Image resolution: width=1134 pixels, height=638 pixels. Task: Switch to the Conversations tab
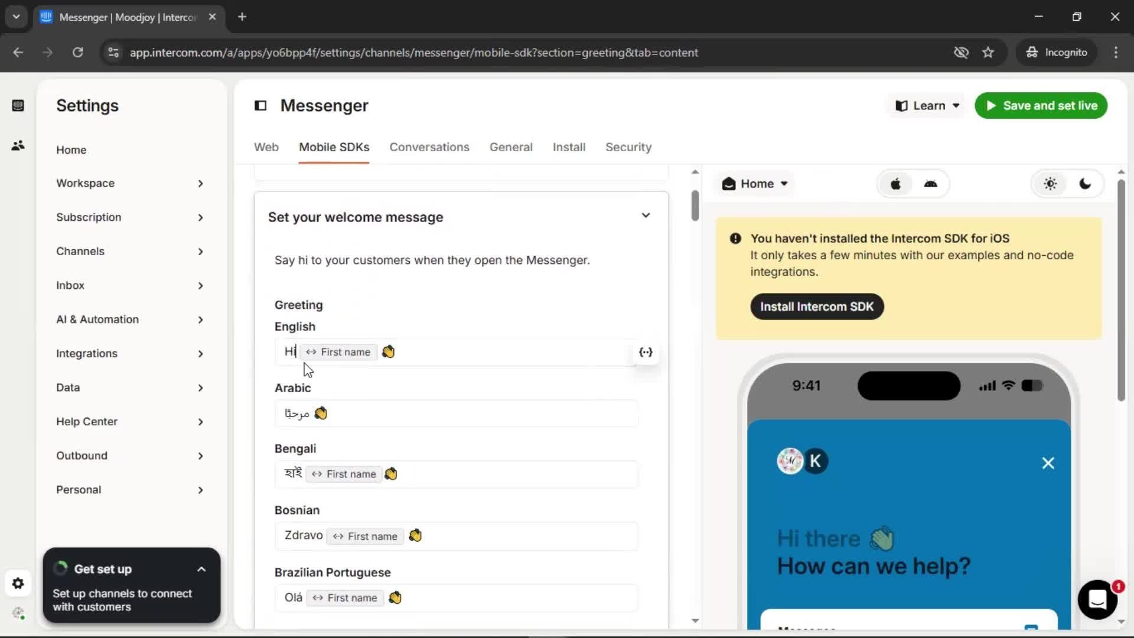click(x=429, y=147)
